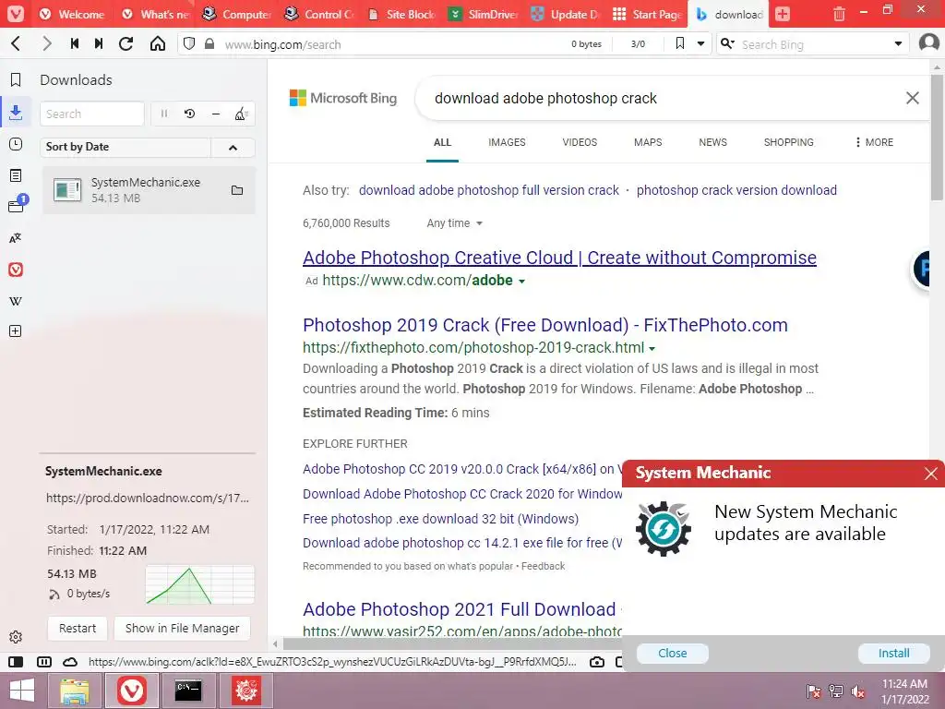945x709 pixels.
Task: Open the Vivaldi menu icon
Action: coord(16,13)
